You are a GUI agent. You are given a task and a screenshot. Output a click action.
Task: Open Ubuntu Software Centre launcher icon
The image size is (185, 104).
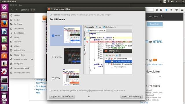click(x=4, y=55)
